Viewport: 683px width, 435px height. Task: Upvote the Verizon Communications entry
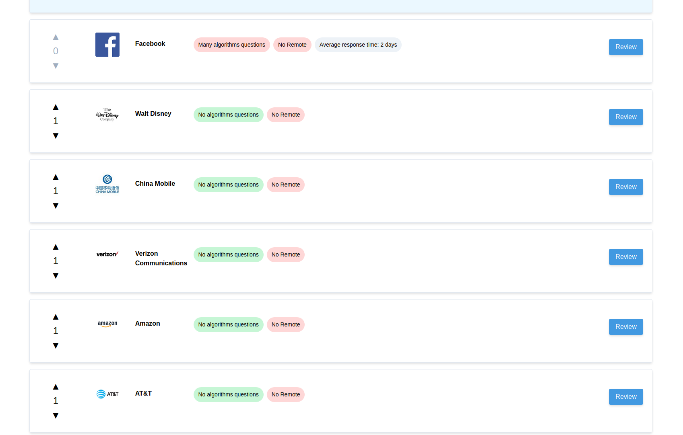coord(56,246)
